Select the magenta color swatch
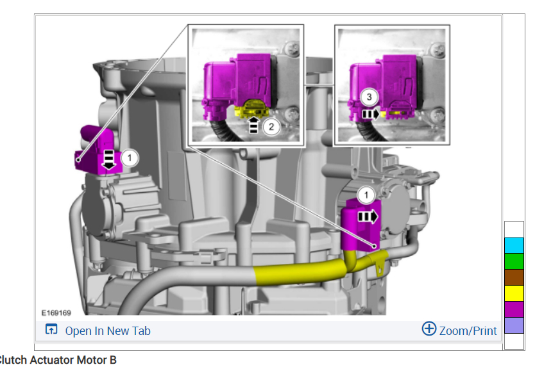The height and width of the screenshot is (374, 535). click(514, 309)
